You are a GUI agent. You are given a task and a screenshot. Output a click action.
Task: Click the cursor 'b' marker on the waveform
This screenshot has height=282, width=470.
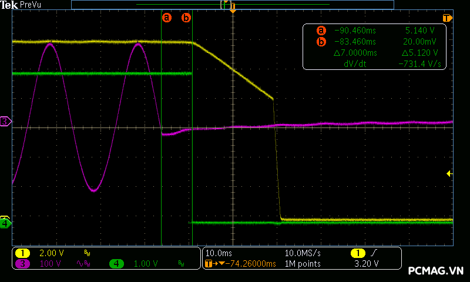pos(186,18)
